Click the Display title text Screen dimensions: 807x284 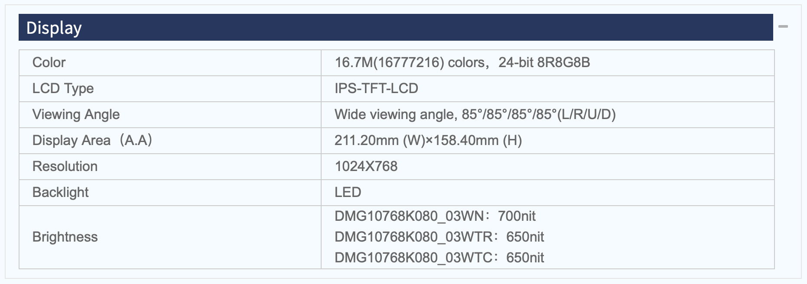click(54, 28)
